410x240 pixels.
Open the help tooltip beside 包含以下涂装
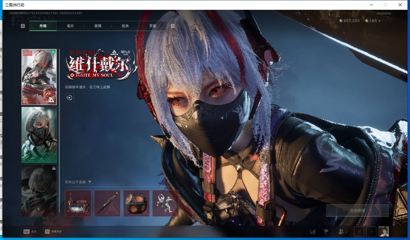pyautogui.click(x=90, y=182)
